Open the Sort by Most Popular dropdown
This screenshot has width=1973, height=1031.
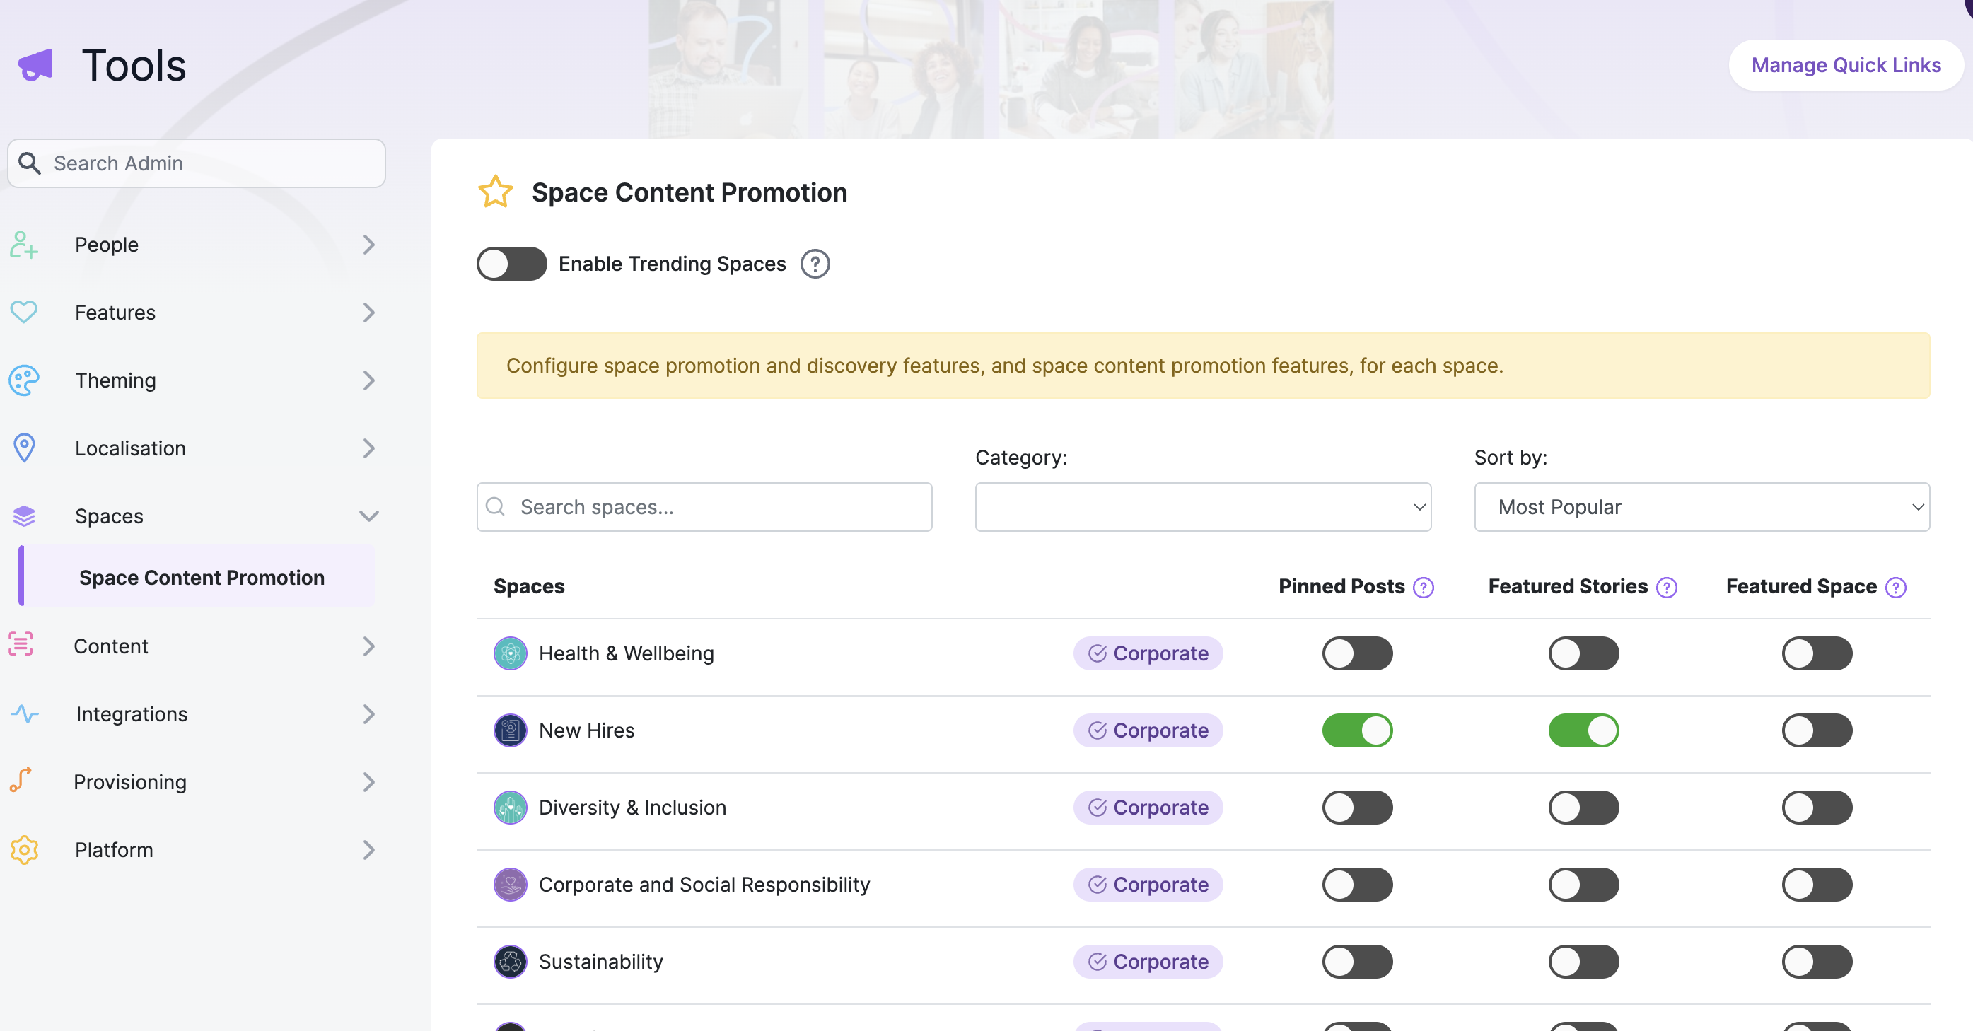coord(1702,507)
